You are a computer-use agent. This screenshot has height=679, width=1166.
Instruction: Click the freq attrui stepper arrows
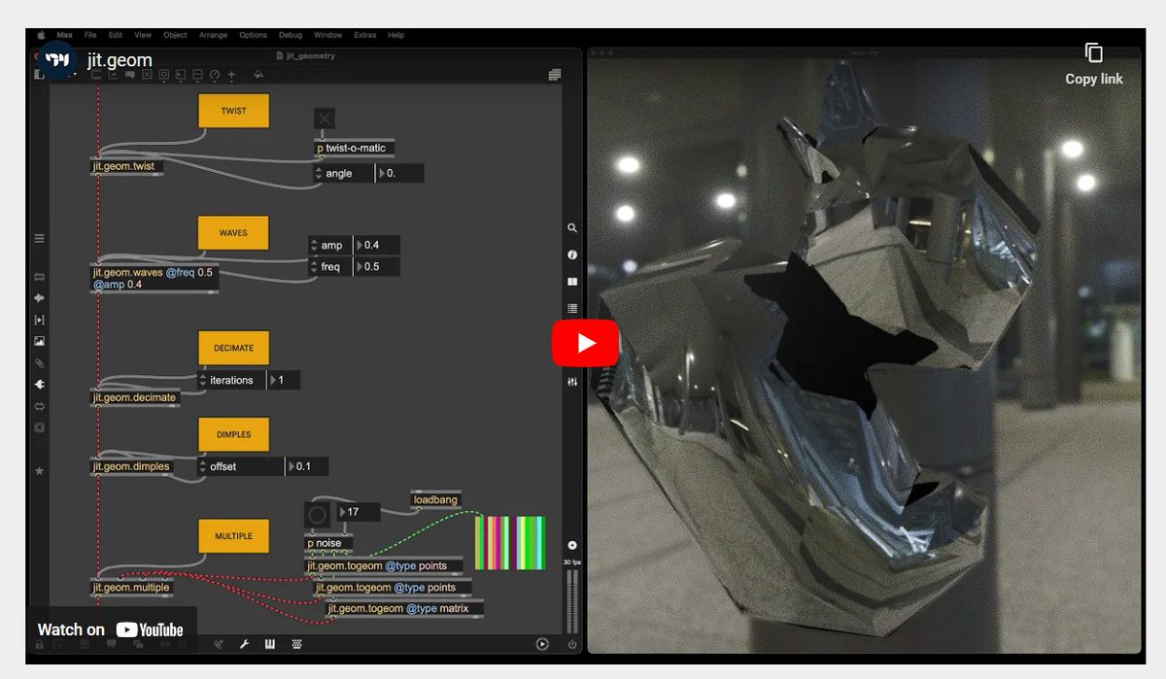(313, 267)
